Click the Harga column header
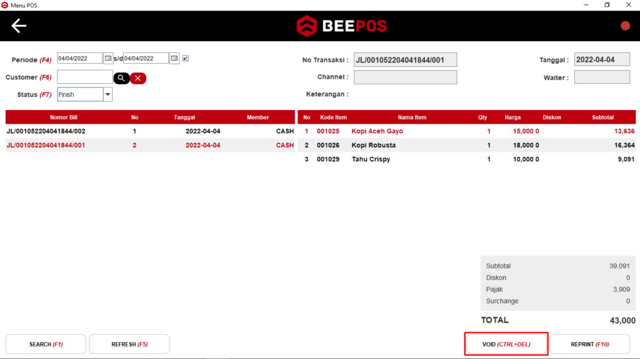 click(512, 117)
